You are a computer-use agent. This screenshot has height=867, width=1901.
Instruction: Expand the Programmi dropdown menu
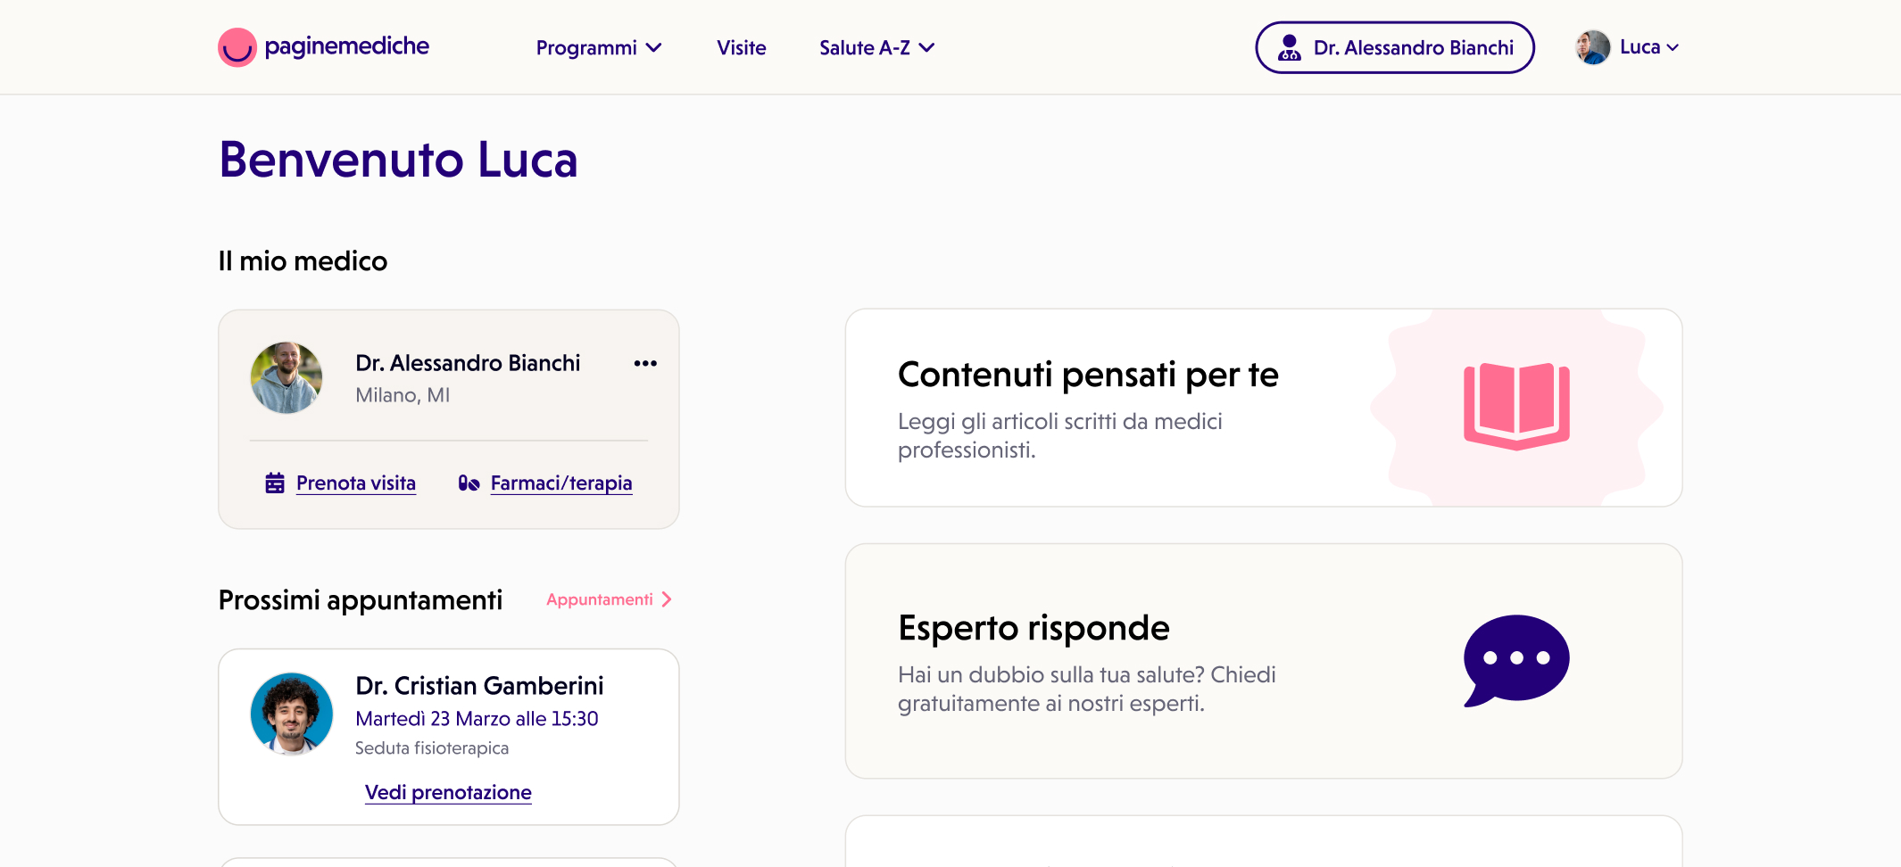point(598,48)
